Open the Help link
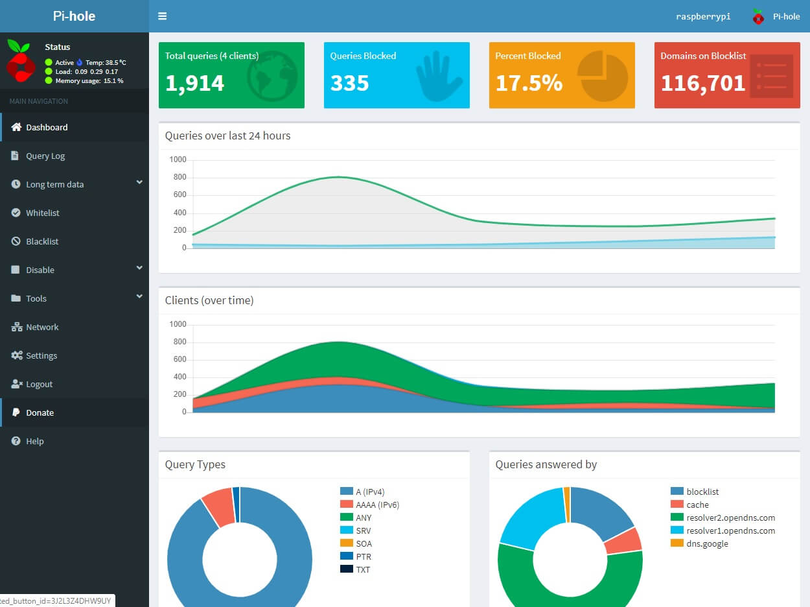 click(75, 441)
